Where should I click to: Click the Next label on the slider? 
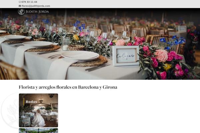pyautogui.click(x=195, y=42)
